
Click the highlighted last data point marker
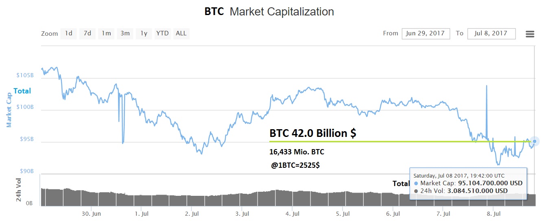tap(535, 141)
